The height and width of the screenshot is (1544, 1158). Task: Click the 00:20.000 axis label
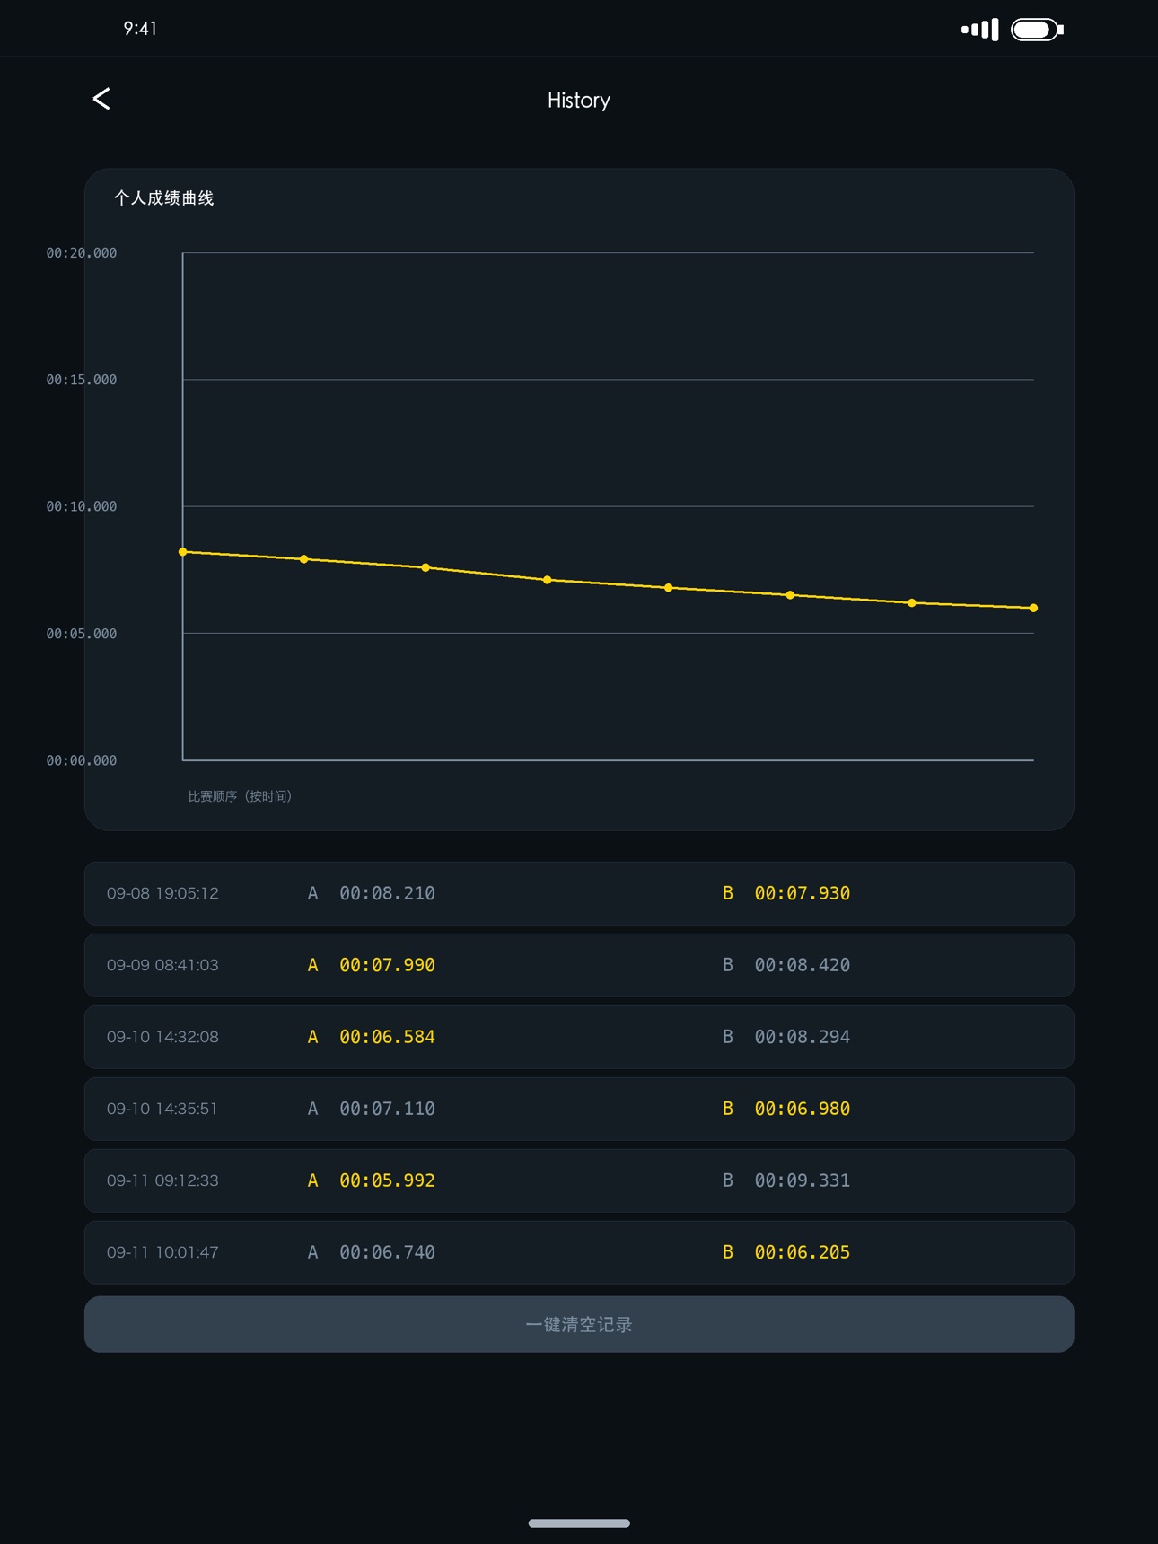82,253
